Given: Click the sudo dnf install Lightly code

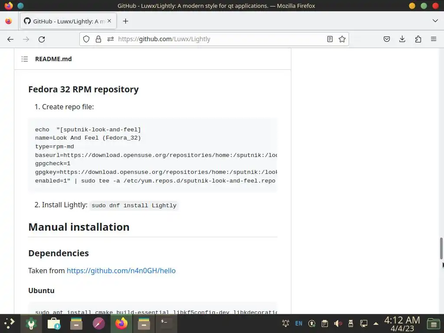Looking at the screenshot, I should 134,205.
